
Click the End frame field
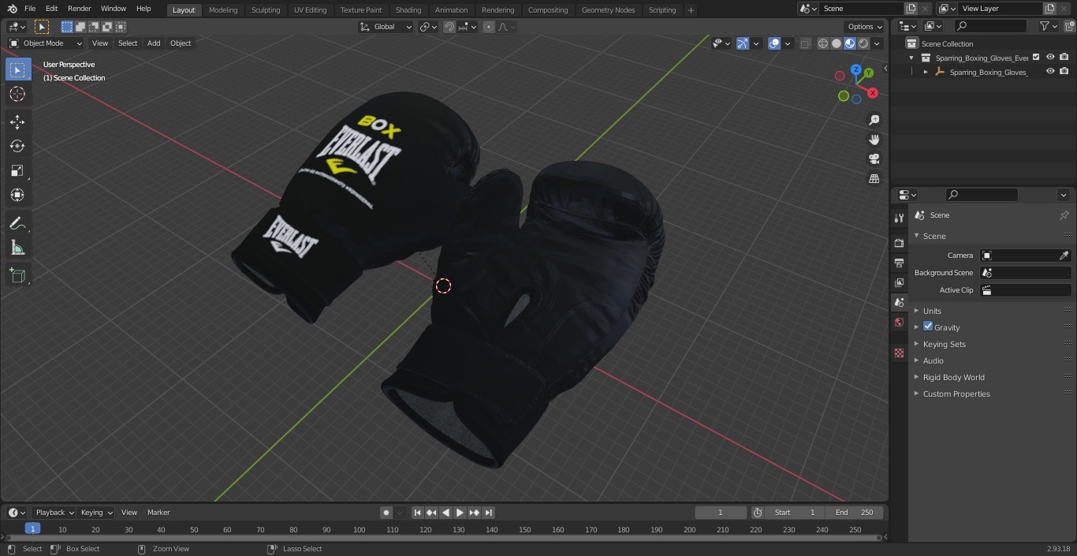855,513
